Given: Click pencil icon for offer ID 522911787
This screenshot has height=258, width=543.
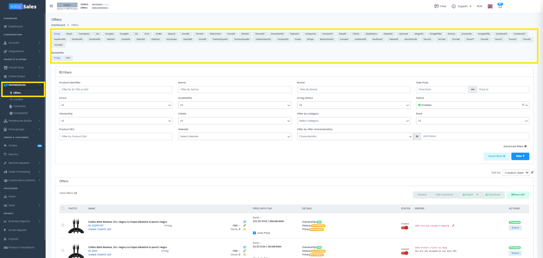Looking at the screenshot, I should click(x=245, y=226).
